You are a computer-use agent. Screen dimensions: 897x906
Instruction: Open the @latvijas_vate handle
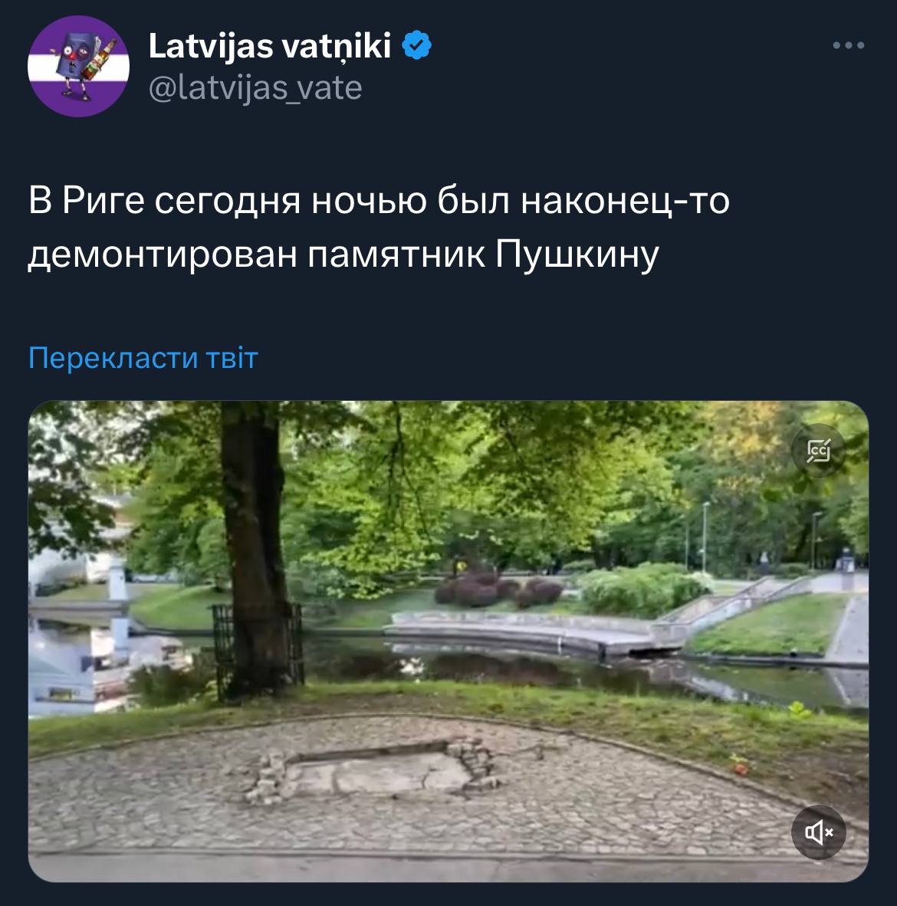pos(255,88)
